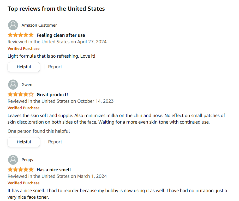Open the "Feeling clean after use" review title
Image resolution: width=239 pixels, height=201 pixels.
tap(61, 35)
